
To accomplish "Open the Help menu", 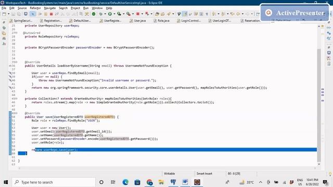I will click(x=109, y=8).
